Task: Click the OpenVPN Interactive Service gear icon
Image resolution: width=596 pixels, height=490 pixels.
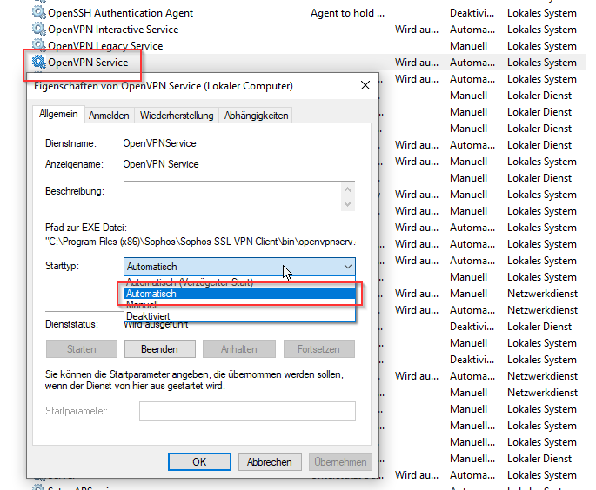Action: pyautogui.click(x=38, y=30)
